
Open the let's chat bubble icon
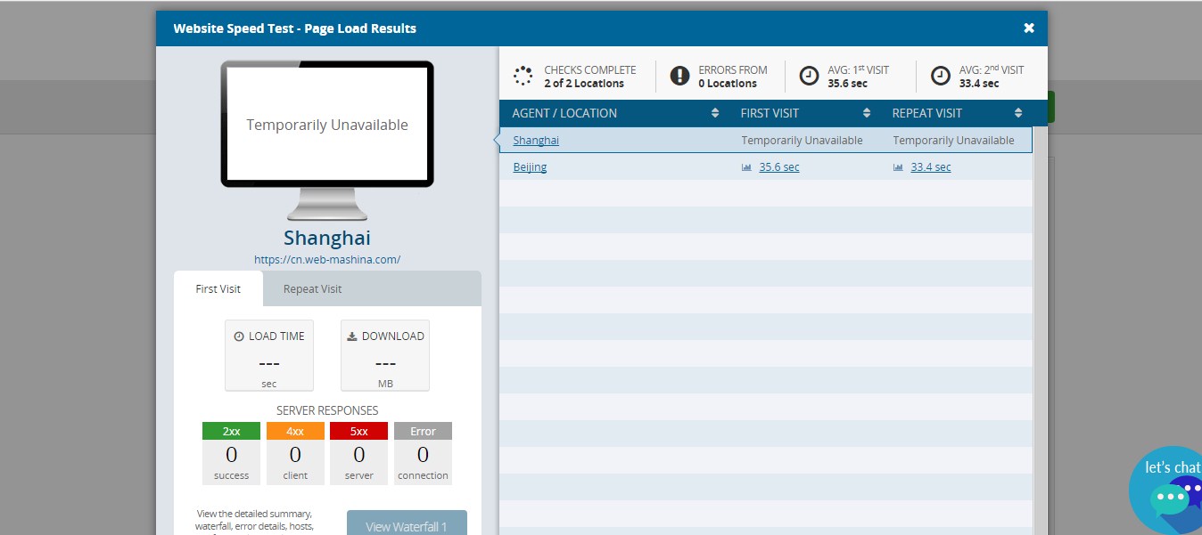[1170, 497]
